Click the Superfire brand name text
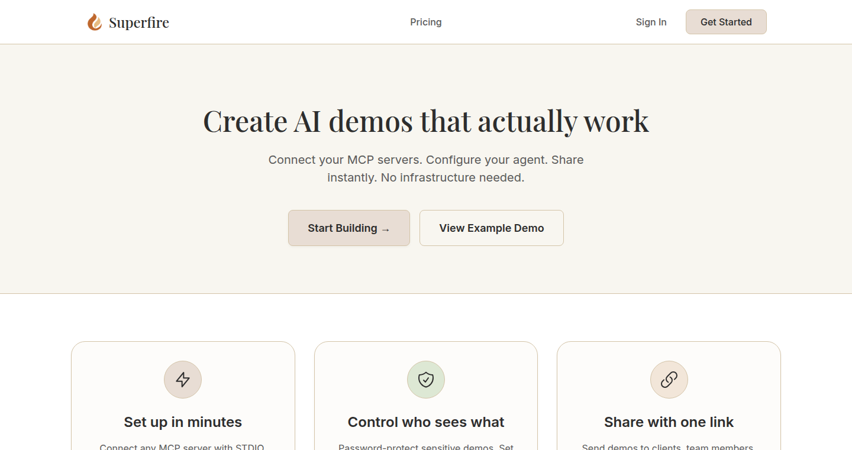Image resolution: width=852 pixels, height=450 pixels. click(139, 22)
